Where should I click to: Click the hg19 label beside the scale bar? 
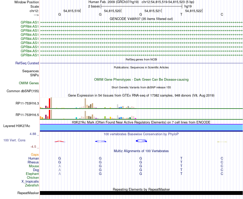(x=188, y=6)
